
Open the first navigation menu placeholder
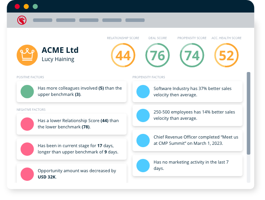click(x=43, y=20)
